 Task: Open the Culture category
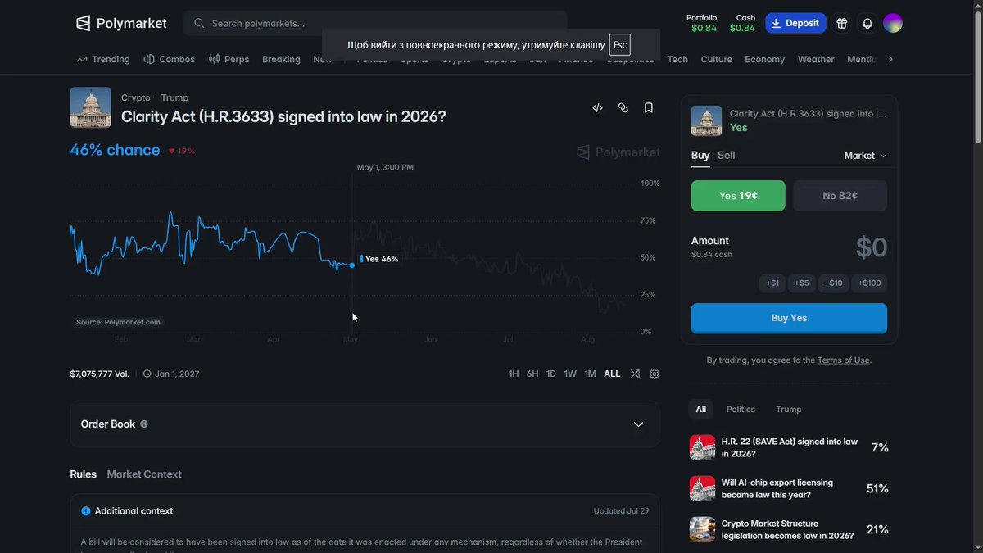pos(717,59)
